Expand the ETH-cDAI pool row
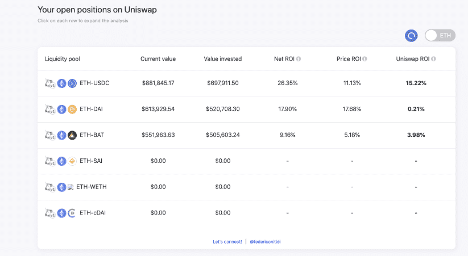The image size is (468, 256). click(247, 213)
